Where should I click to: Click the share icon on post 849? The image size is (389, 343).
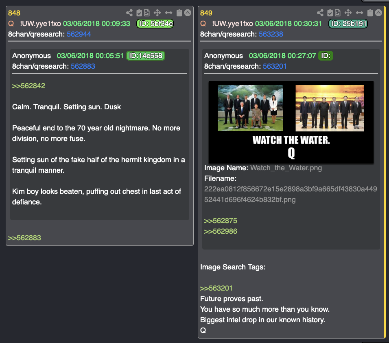pyautogui.click(x=320, y=13)
